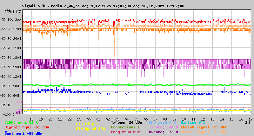This screenshot has height=136, width=254.
Task: Click the x-axis hour label '16'
Action: [x=241, y=119]
